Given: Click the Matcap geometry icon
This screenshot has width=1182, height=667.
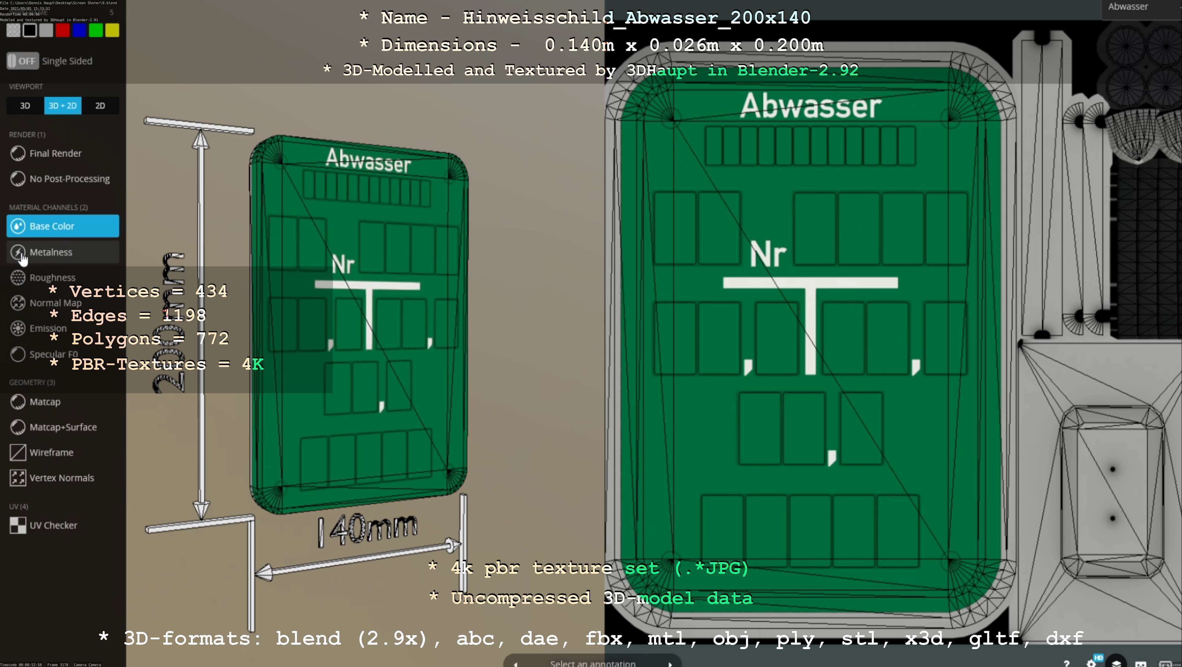Looking at the screenshot, I should [18, 402].
